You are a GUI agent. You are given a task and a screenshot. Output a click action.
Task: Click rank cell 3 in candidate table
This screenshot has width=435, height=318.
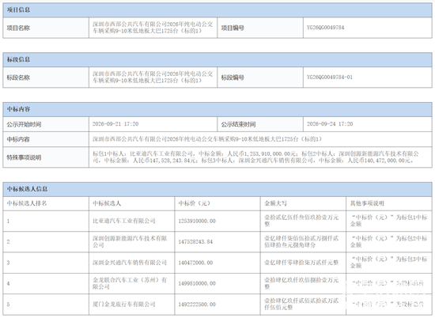coord(46,263)
